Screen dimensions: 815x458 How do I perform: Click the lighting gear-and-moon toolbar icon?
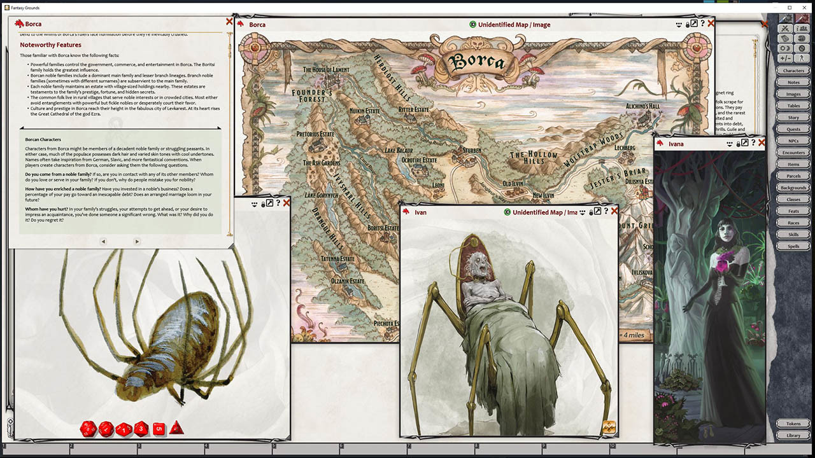tap(785, 48)
